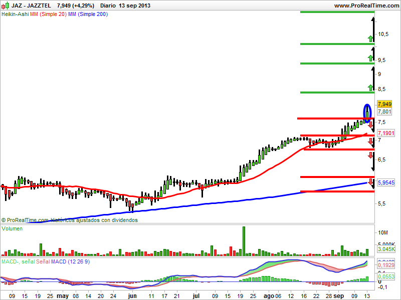The height and width of the screenshot is (300, 401).
Task: Click the '6,5' price axis label
Action: (x=381, y=159)
